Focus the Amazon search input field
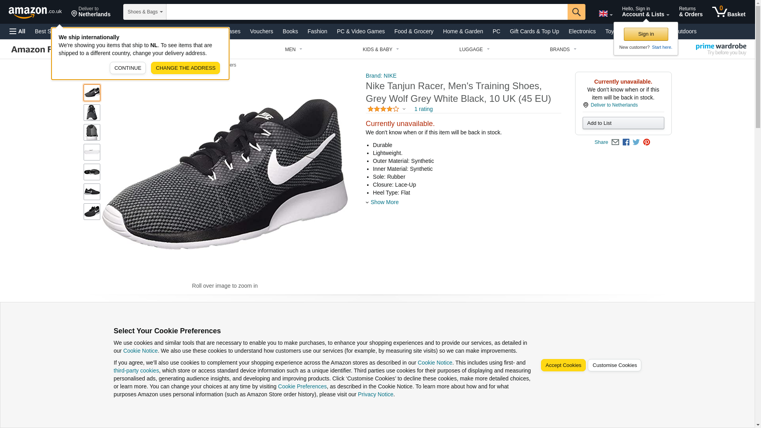The image size is (761, 428). tap(367, 12)
